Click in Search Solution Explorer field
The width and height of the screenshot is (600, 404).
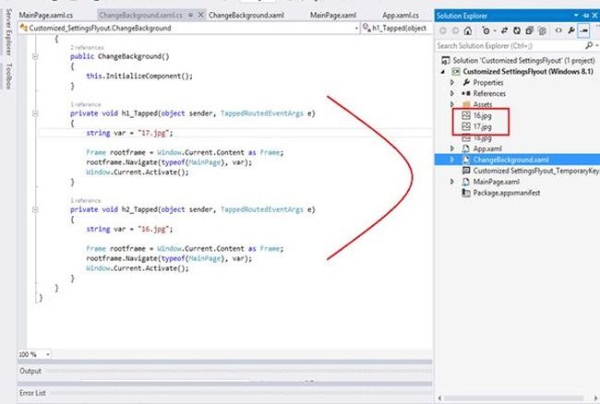510,46
